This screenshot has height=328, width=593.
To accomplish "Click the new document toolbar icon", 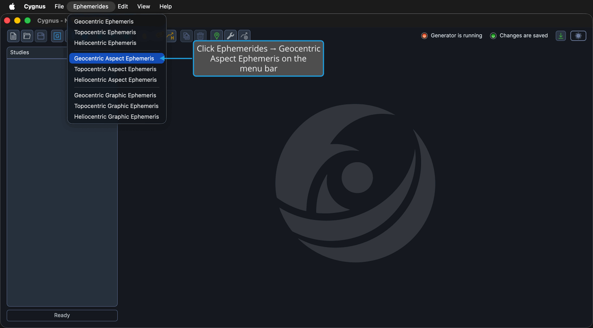I will click(x=13, y=36).
